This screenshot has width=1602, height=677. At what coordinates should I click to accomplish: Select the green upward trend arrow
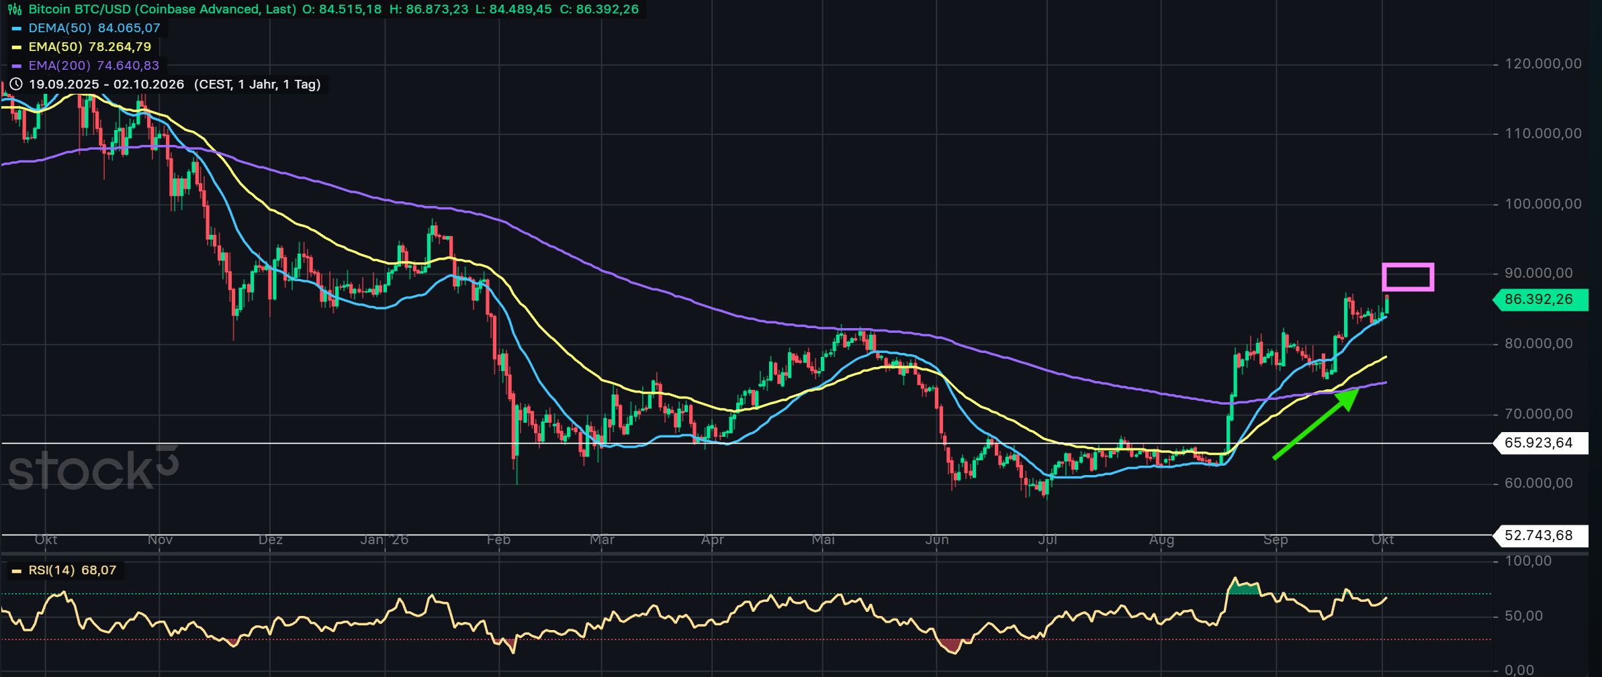pos(1316,424)
